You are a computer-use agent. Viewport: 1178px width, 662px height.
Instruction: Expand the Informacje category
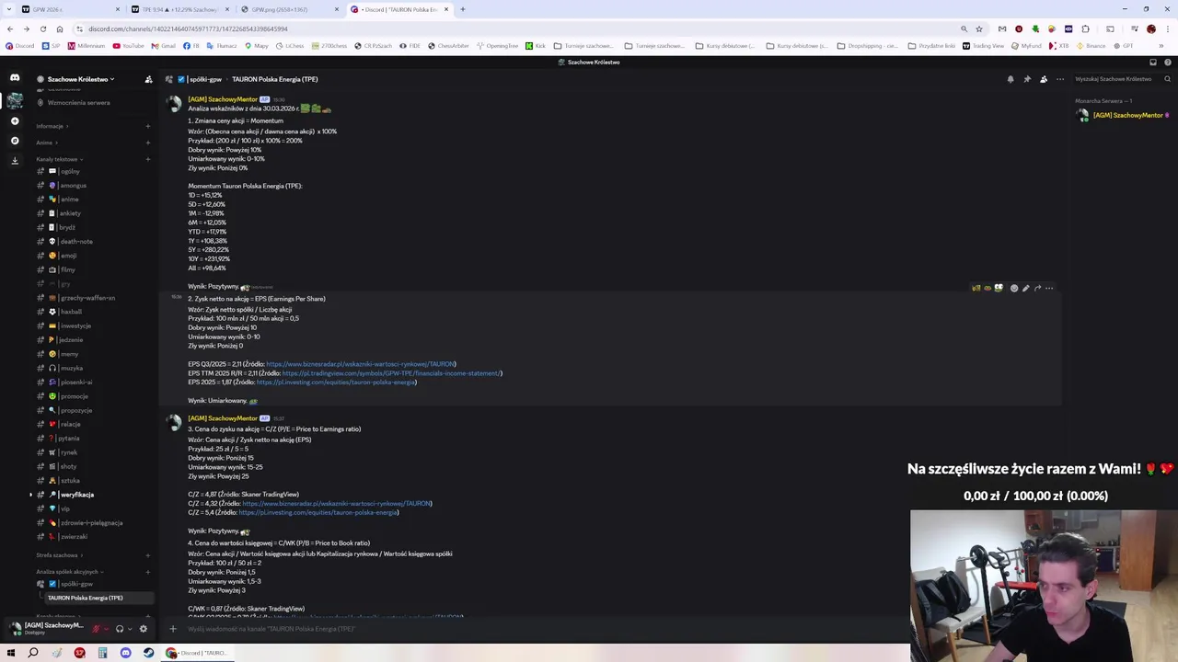52,126
